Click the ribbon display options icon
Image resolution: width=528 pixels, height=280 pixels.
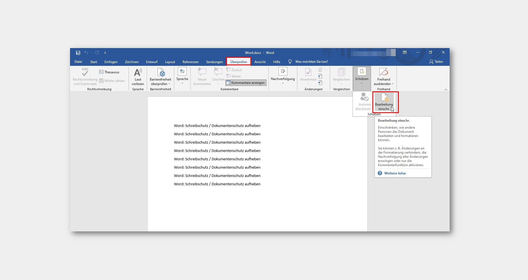(405, 52)
